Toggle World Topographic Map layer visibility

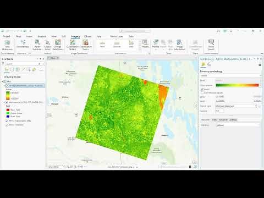click(7, 121)
